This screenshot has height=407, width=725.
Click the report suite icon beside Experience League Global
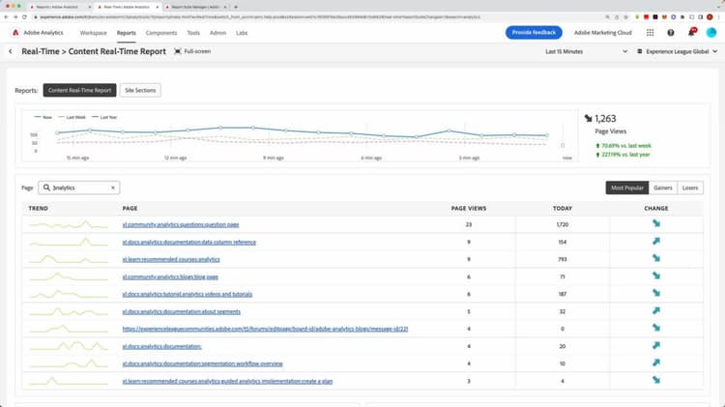click(x=640, y=51)
